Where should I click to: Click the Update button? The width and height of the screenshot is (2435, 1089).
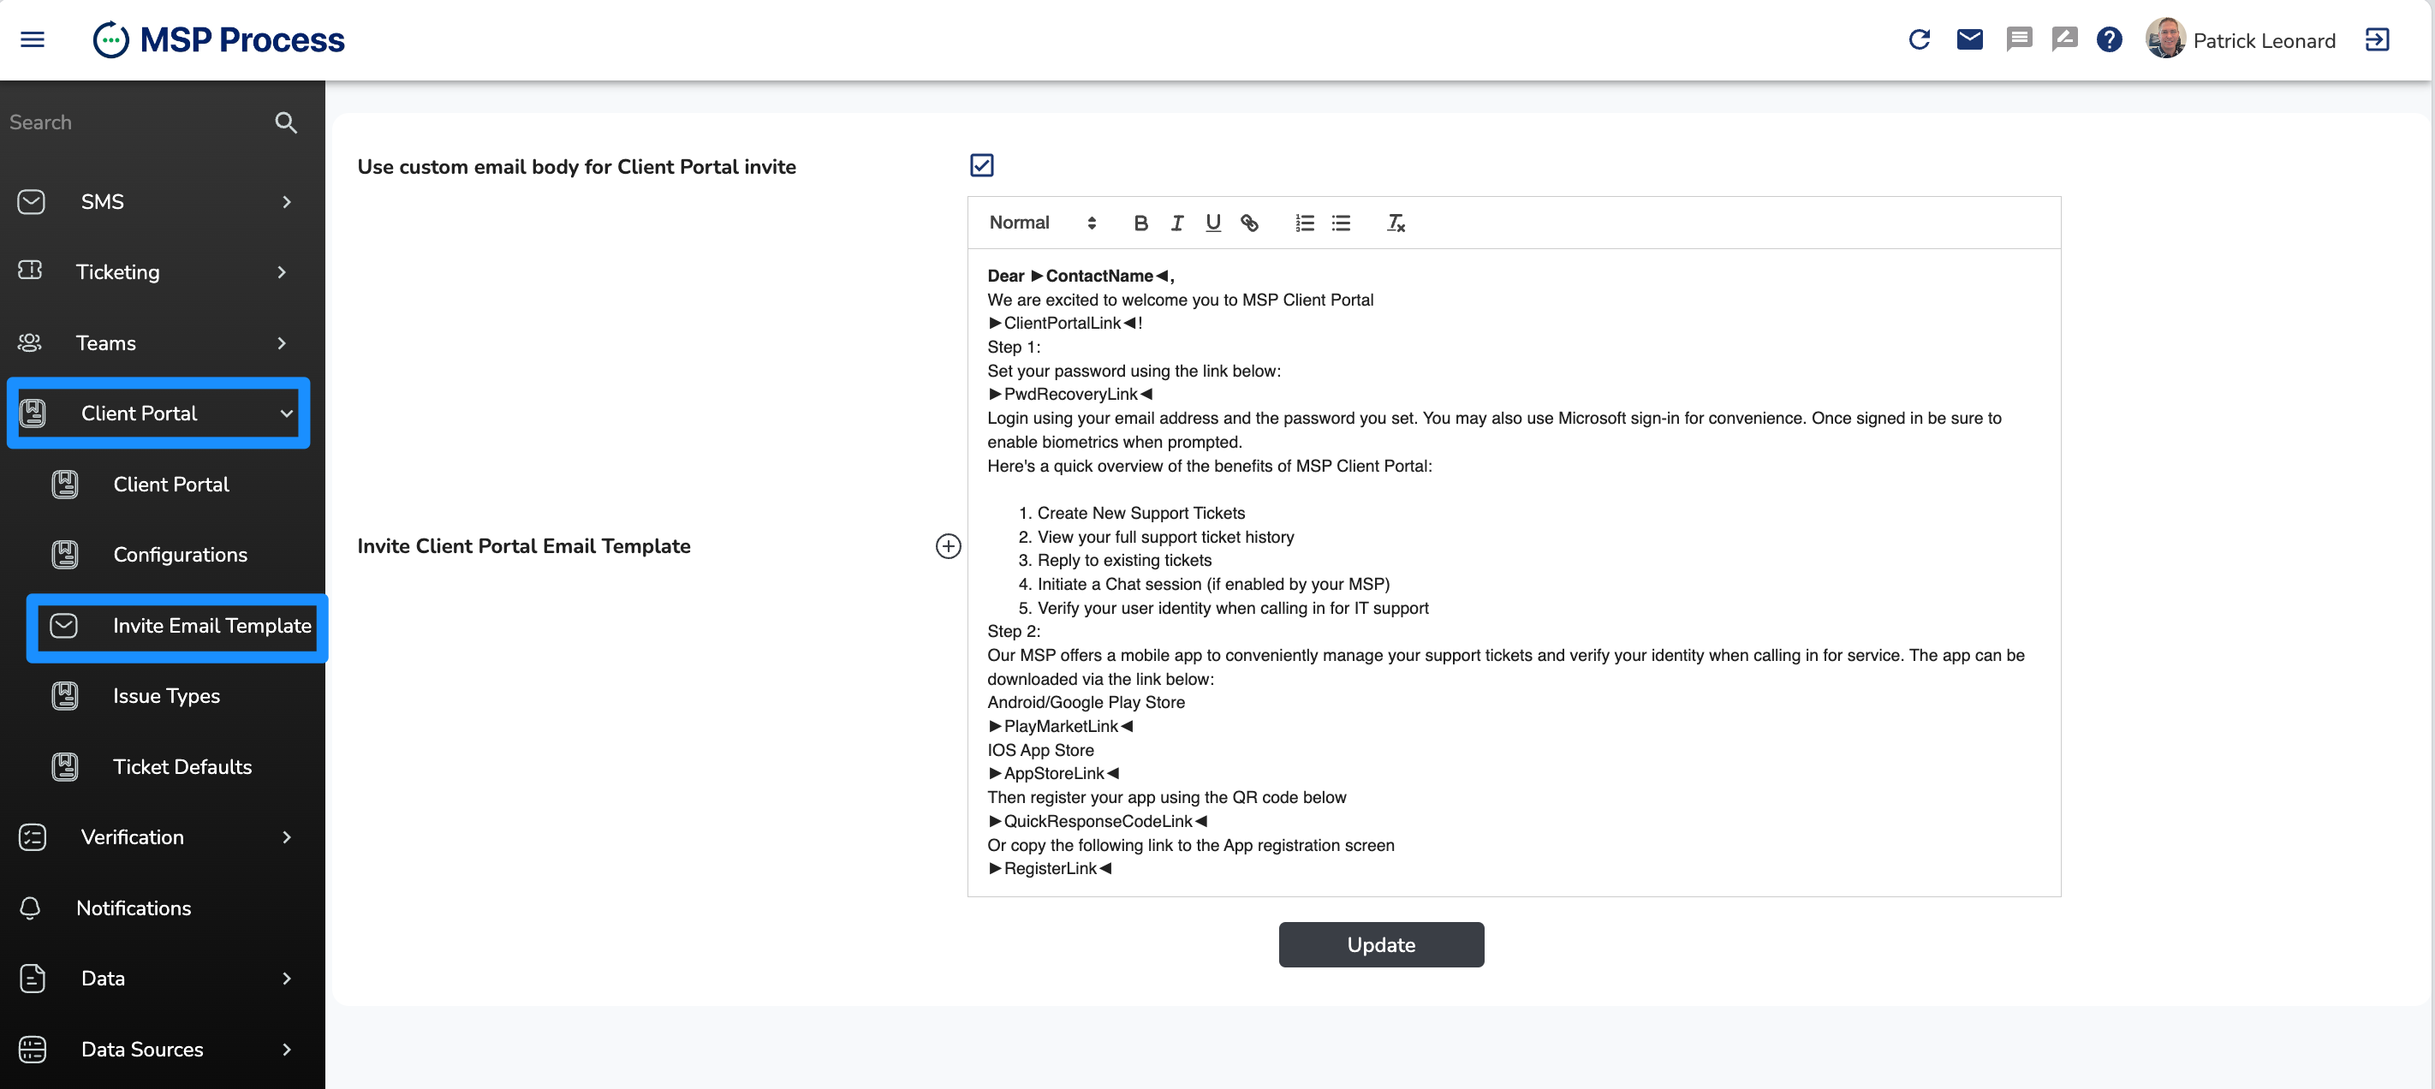(x=1381, y=944)
